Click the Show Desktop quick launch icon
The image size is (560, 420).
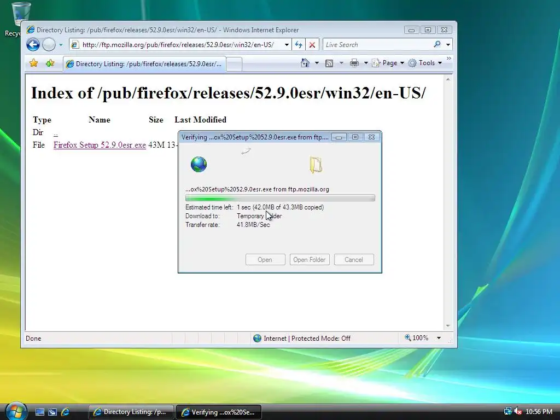click(x=39, y=412)
